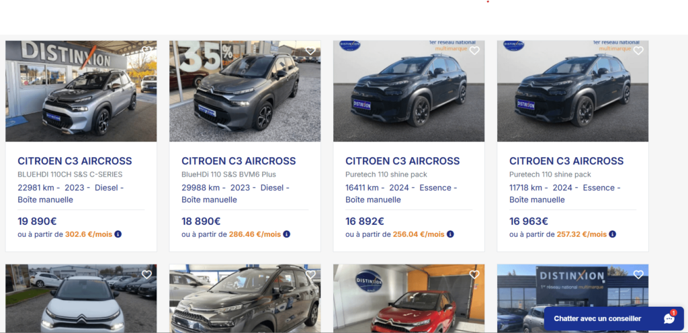
Task: Open info tooltip beside 257.32 €/mois
Action: pos(613,234)
